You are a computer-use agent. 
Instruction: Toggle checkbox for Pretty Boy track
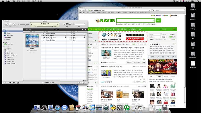pos(47,39)
